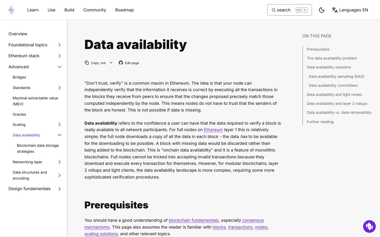Expand the Foundational topics section
This screenshot has height=237, width=380.
pyautogui.click(x=60, y=45)
